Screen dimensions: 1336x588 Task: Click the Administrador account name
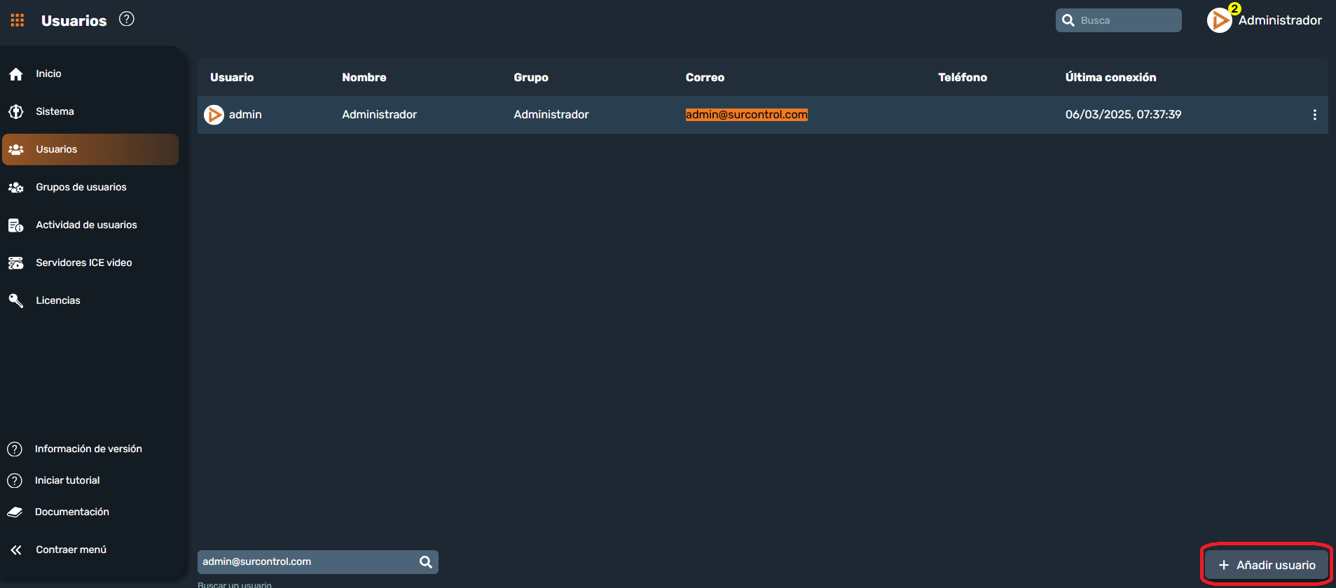[x=1280, y=20]
